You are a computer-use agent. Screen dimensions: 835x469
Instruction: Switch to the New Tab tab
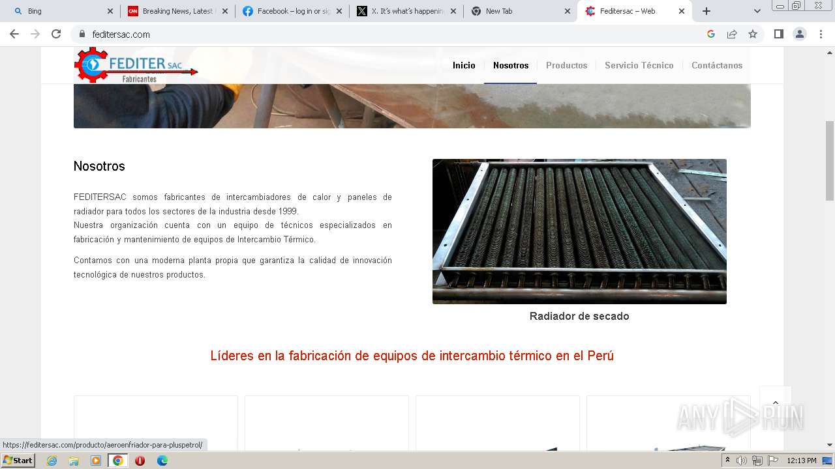click(x=520, y=11)
